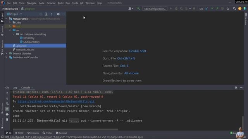Toggle scroll to end in Git console
248x139 pixels.
click(x=7, y=109)
